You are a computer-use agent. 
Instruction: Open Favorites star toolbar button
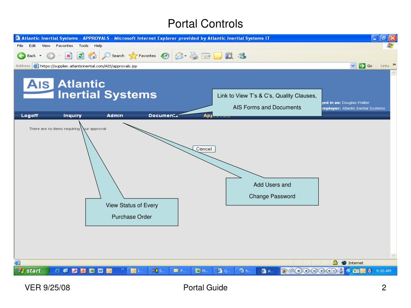pos(142,56)
